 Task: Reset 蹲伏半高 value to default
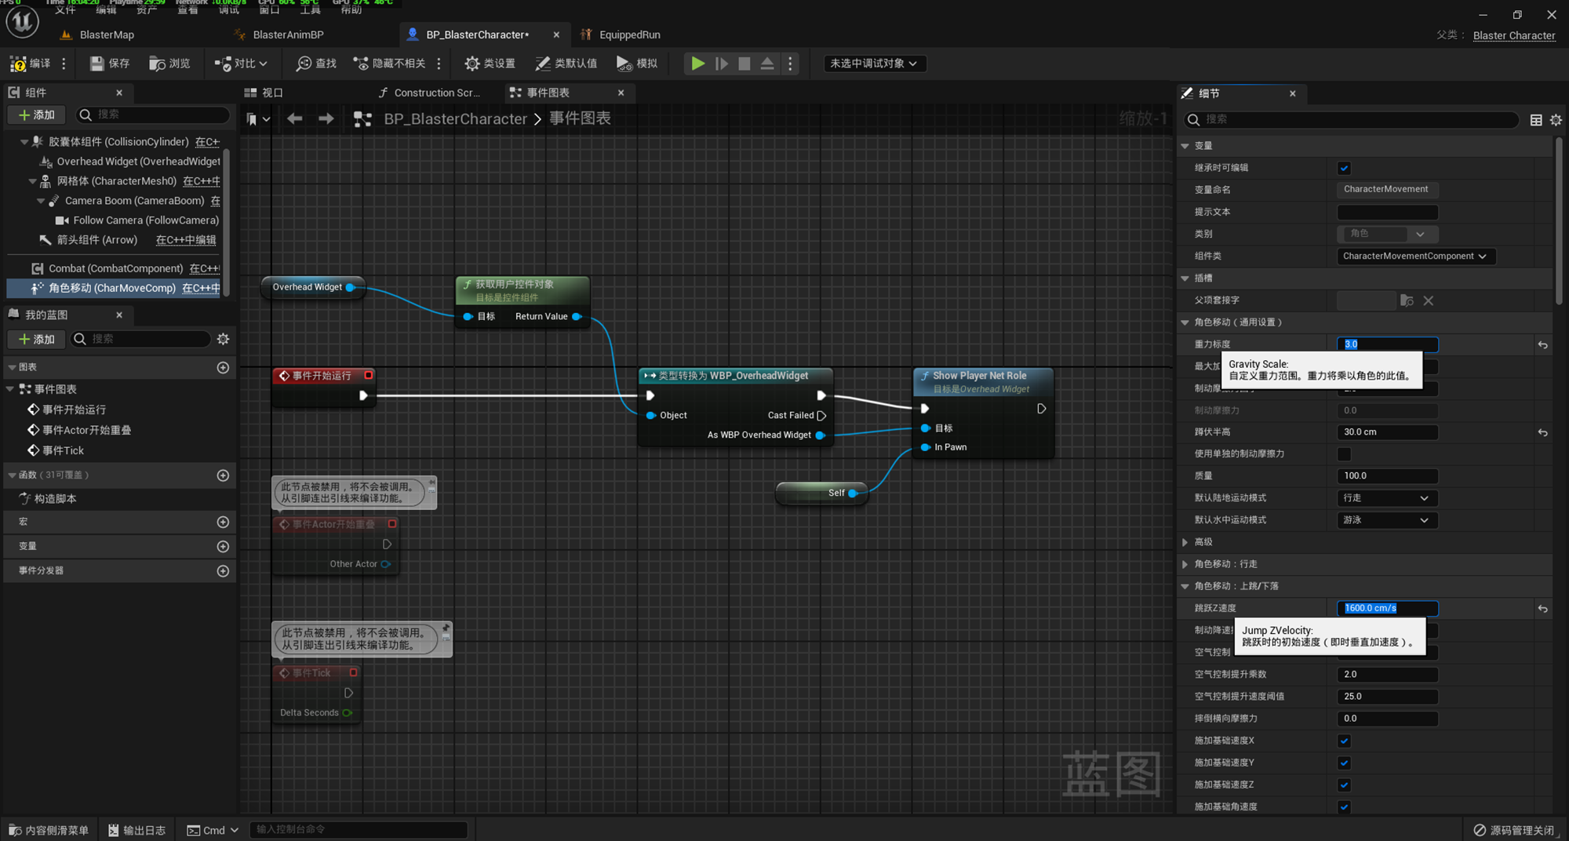tap(1543, 432)
